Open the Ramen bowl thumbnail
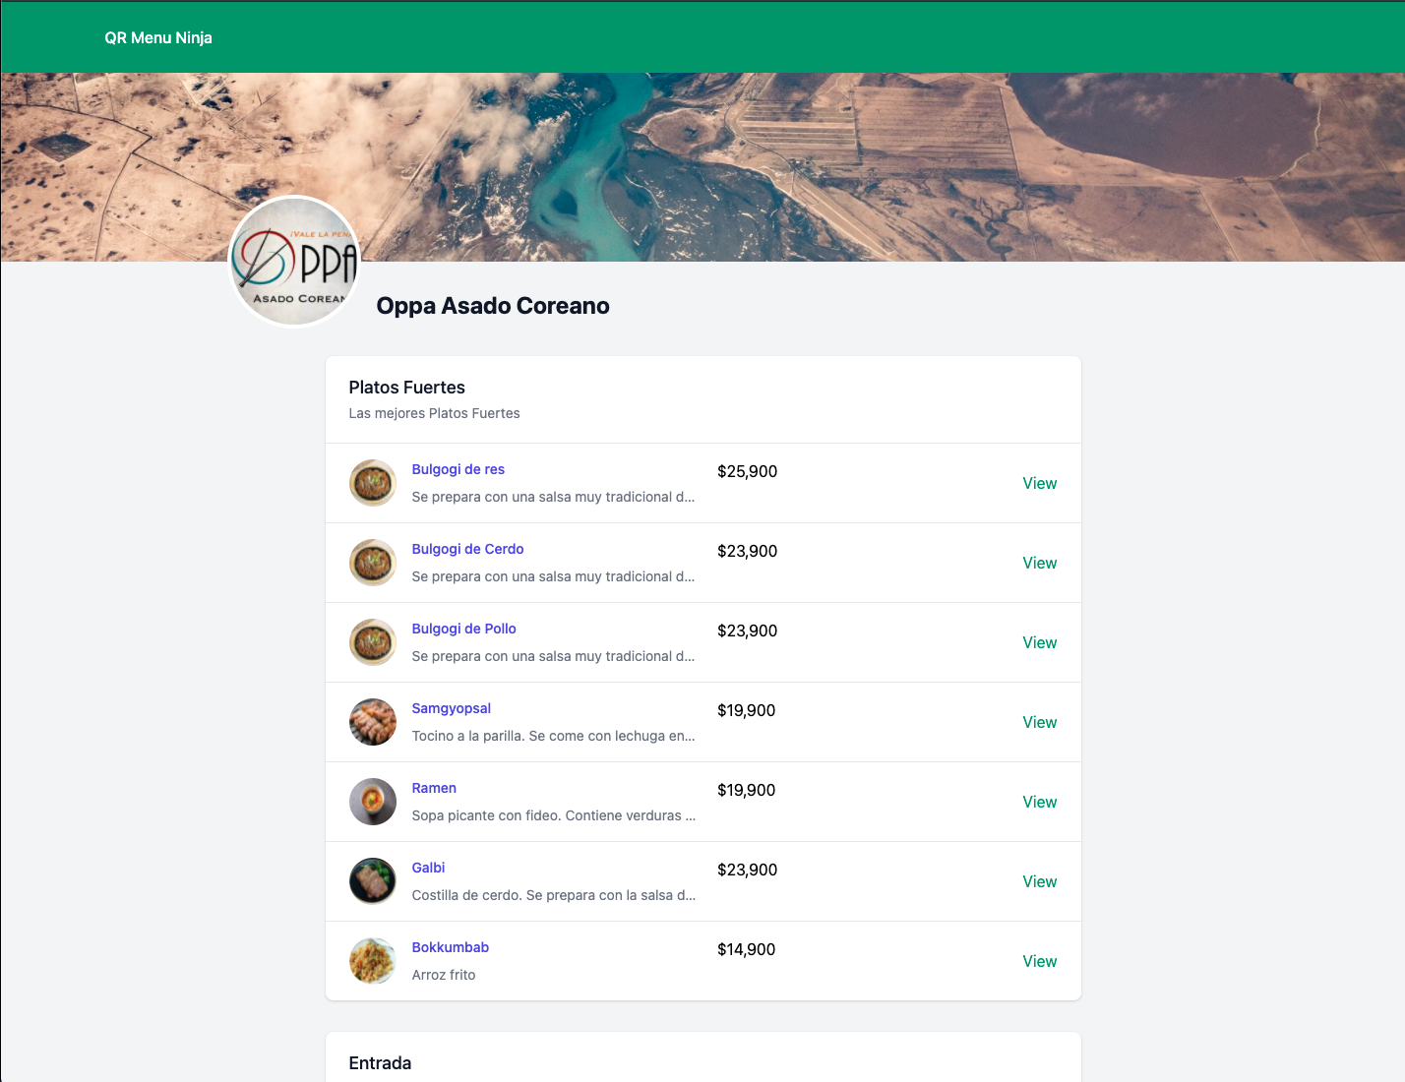1405x1082 pixels. point(373,802)
